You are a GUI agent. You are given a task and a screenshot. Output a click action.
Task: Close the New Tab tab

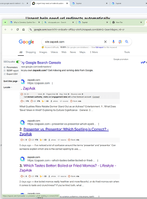point(141,22)
